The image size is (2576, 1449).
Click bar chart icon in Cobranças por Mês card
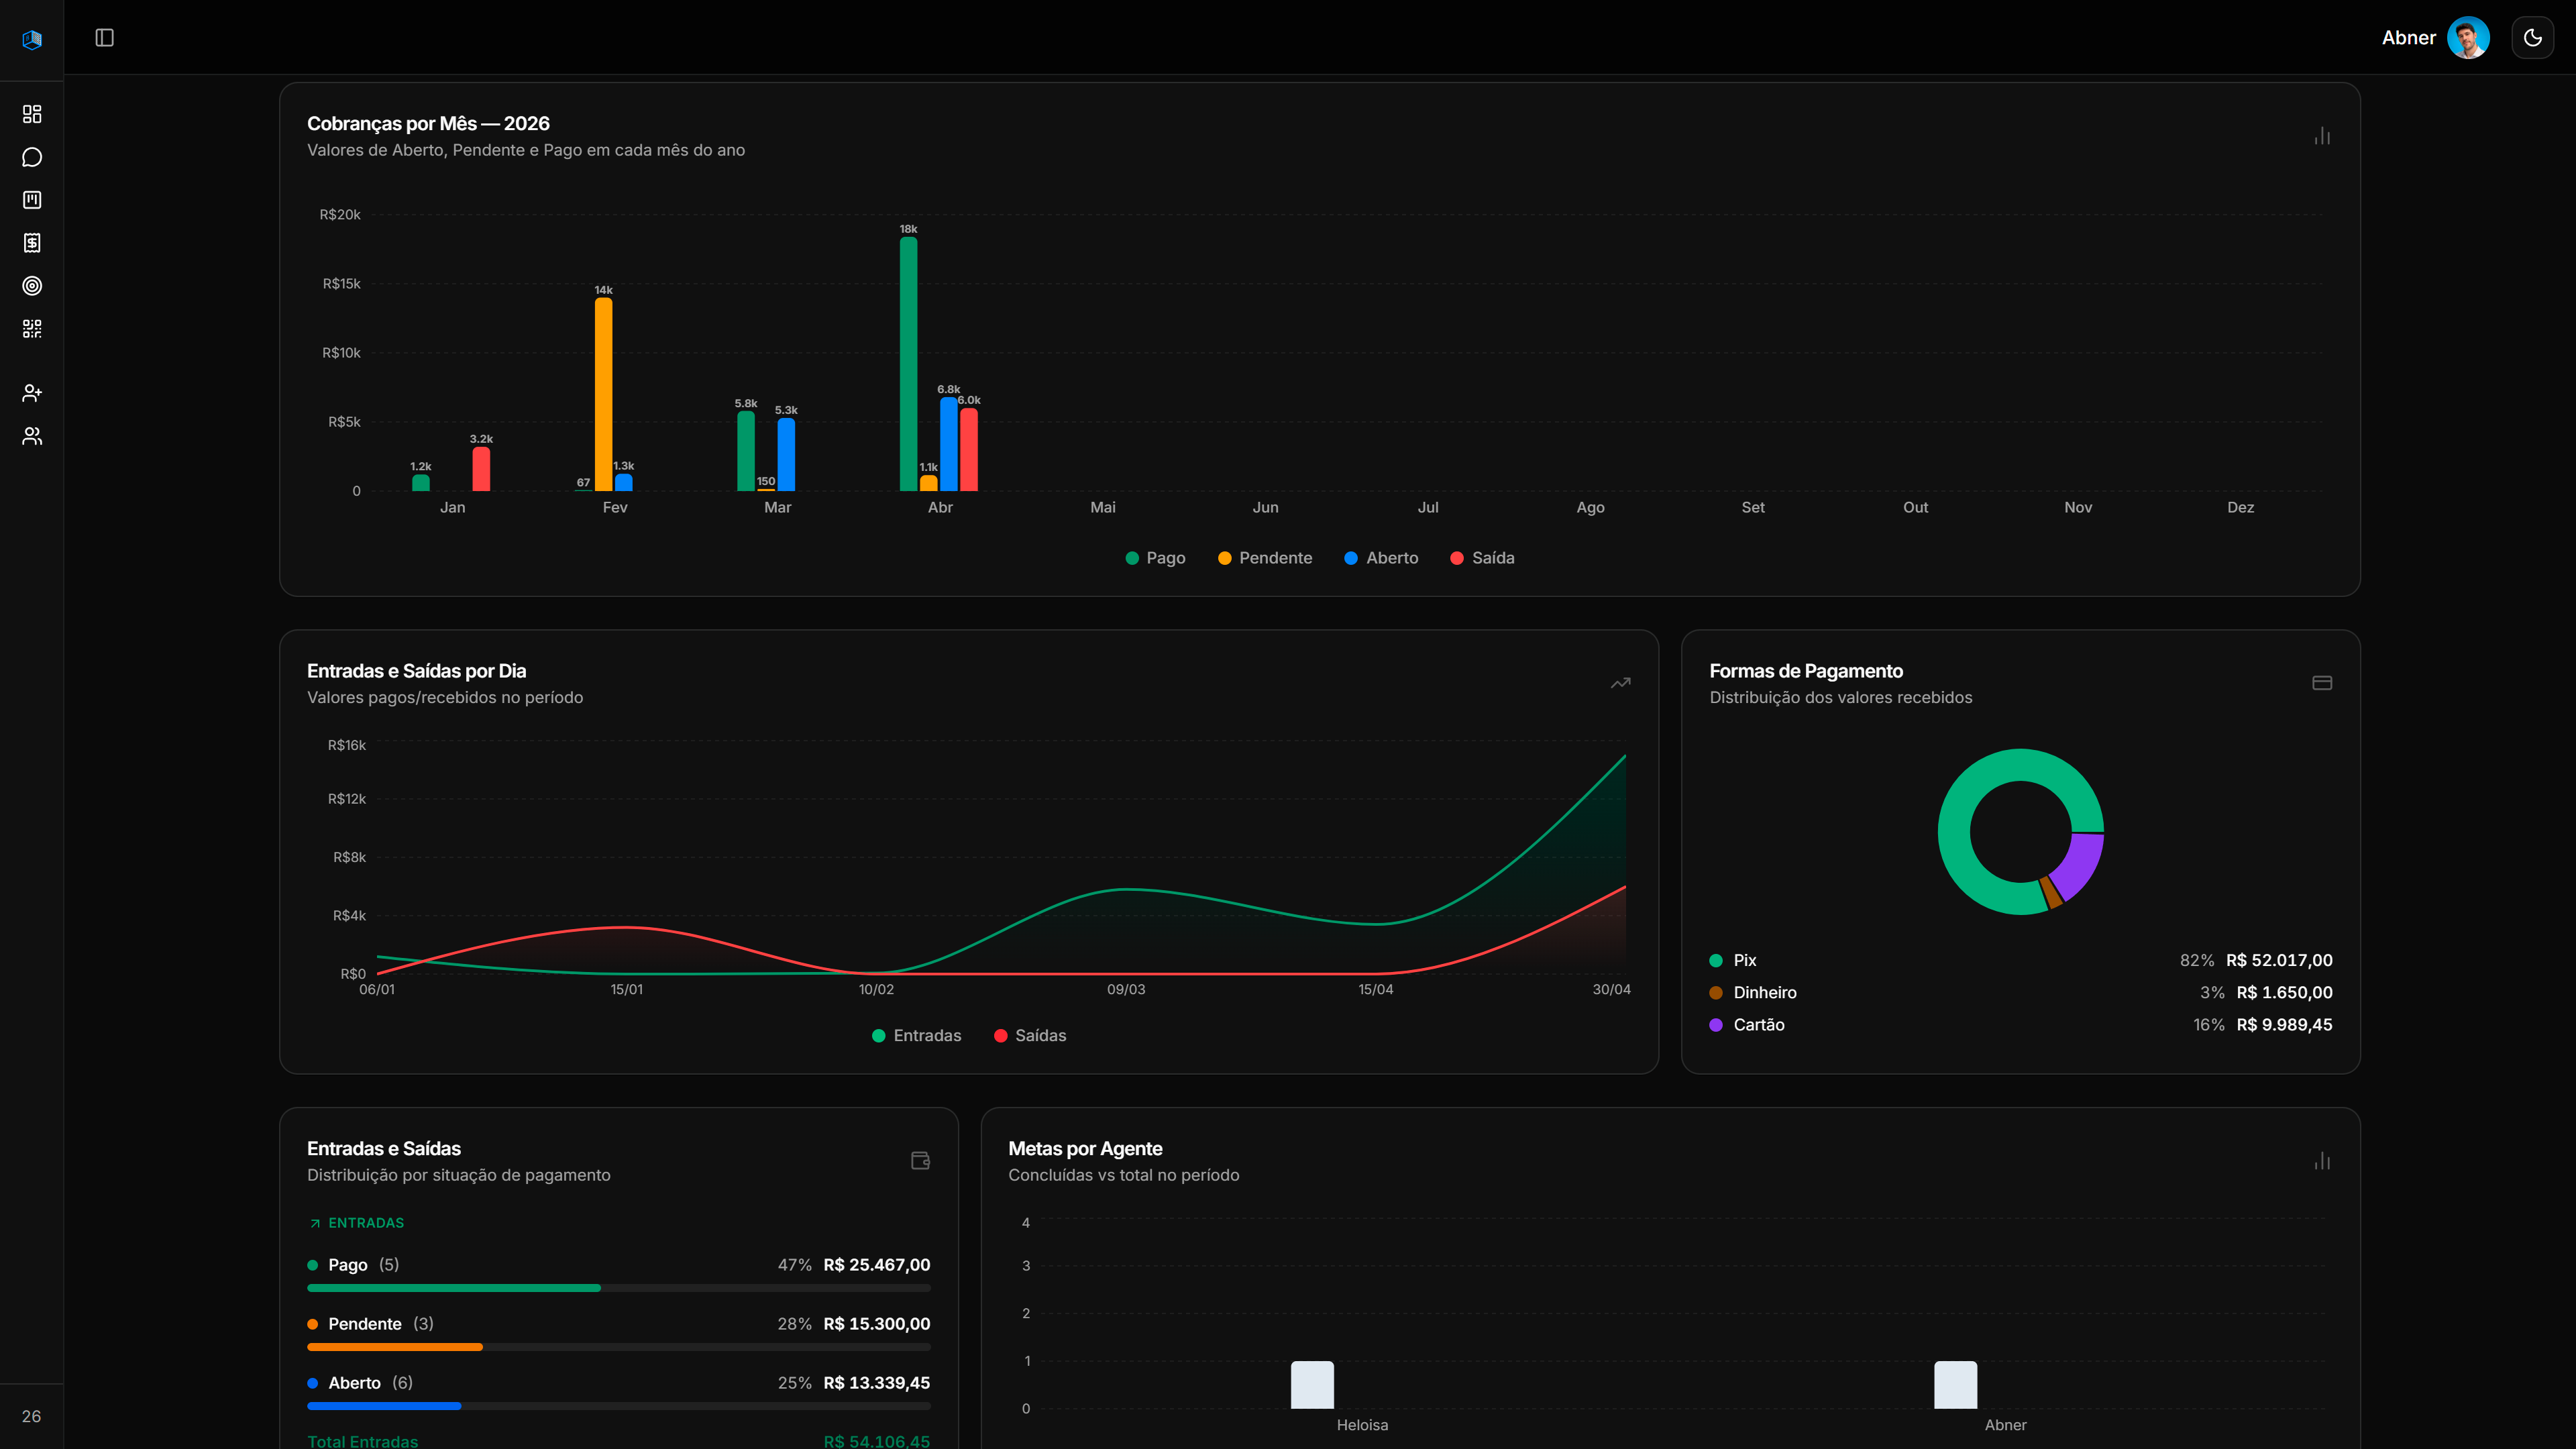point(2322,136)
